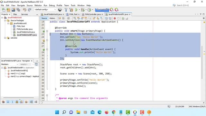Click the New Project toolbar icon

(x=8, y=10)
